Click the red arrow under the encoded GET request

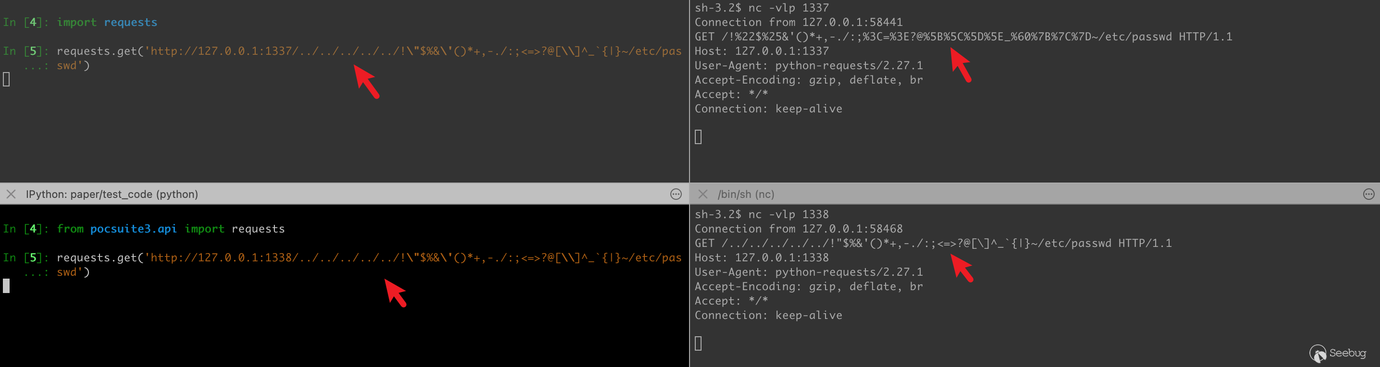961,65
